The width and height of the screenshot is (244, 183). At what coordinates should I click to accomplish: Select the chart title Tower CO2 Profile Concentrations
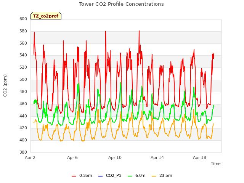121,4
